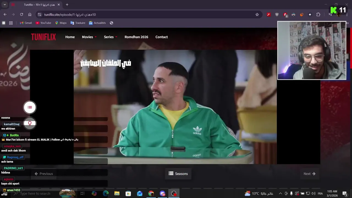
Task: Open the notification center icon
Action: (345, 194)
